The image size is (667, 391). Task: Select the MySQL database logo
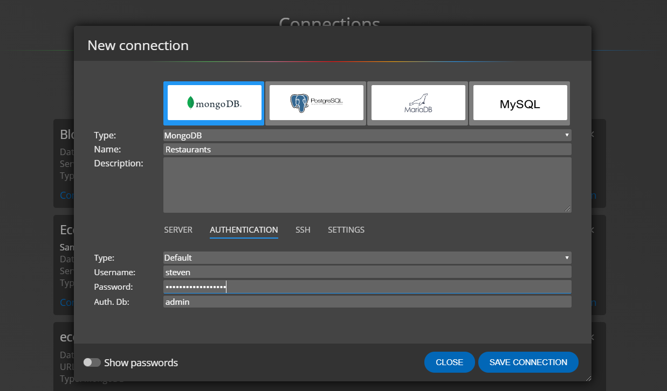pos(519,102)
